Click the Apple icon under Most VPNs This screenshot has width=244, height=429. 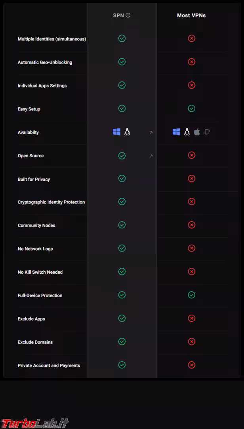pyautogui.click(x=197, y=132)
